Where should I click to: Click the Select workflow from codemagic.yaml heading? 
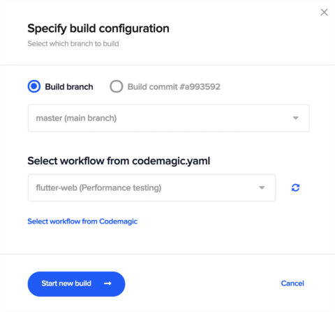[x=119, y=161]
